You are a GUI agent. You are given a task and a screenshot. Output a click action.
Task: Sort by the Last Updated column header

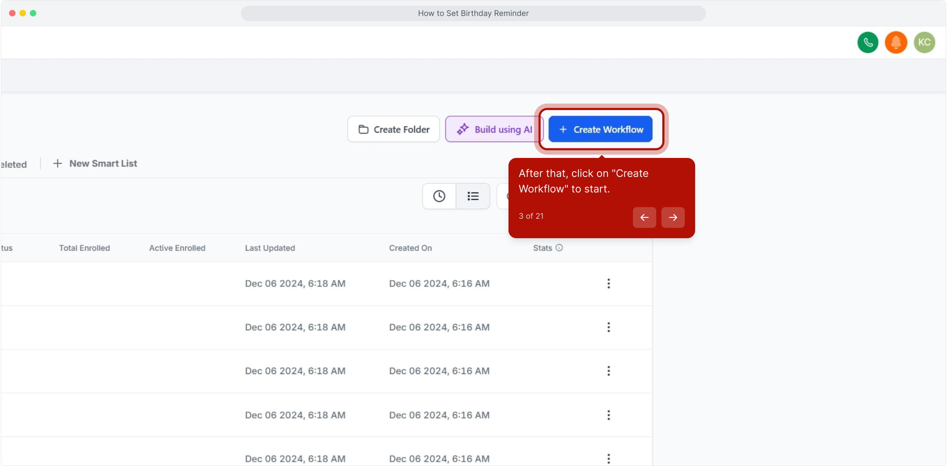[x=270, y=248]
